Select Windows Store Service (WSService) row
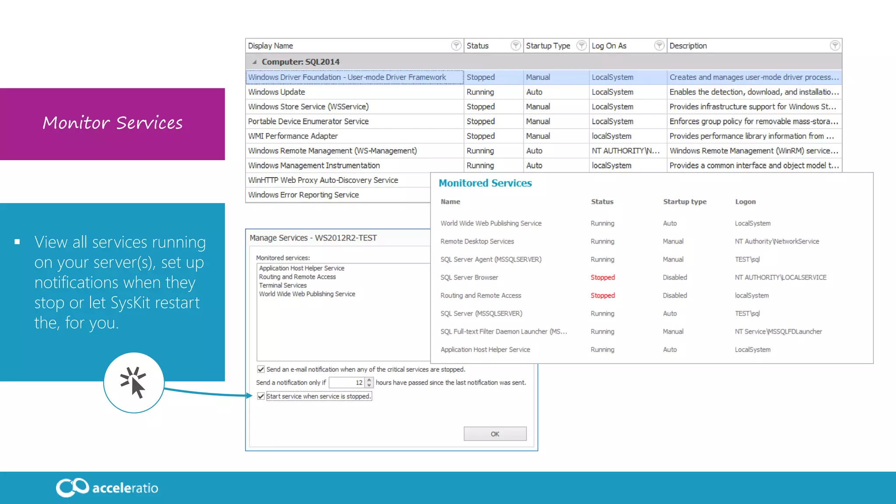 [x=544, y=107]
